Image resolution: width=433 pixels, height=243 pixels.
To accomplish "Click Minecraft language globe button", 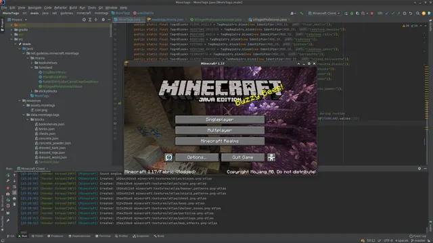I will click(168, 157).
